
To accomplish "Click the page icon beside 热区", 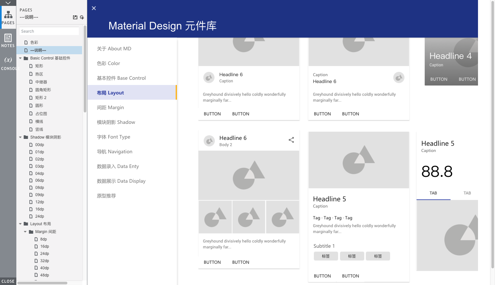I will coord(31,74).
